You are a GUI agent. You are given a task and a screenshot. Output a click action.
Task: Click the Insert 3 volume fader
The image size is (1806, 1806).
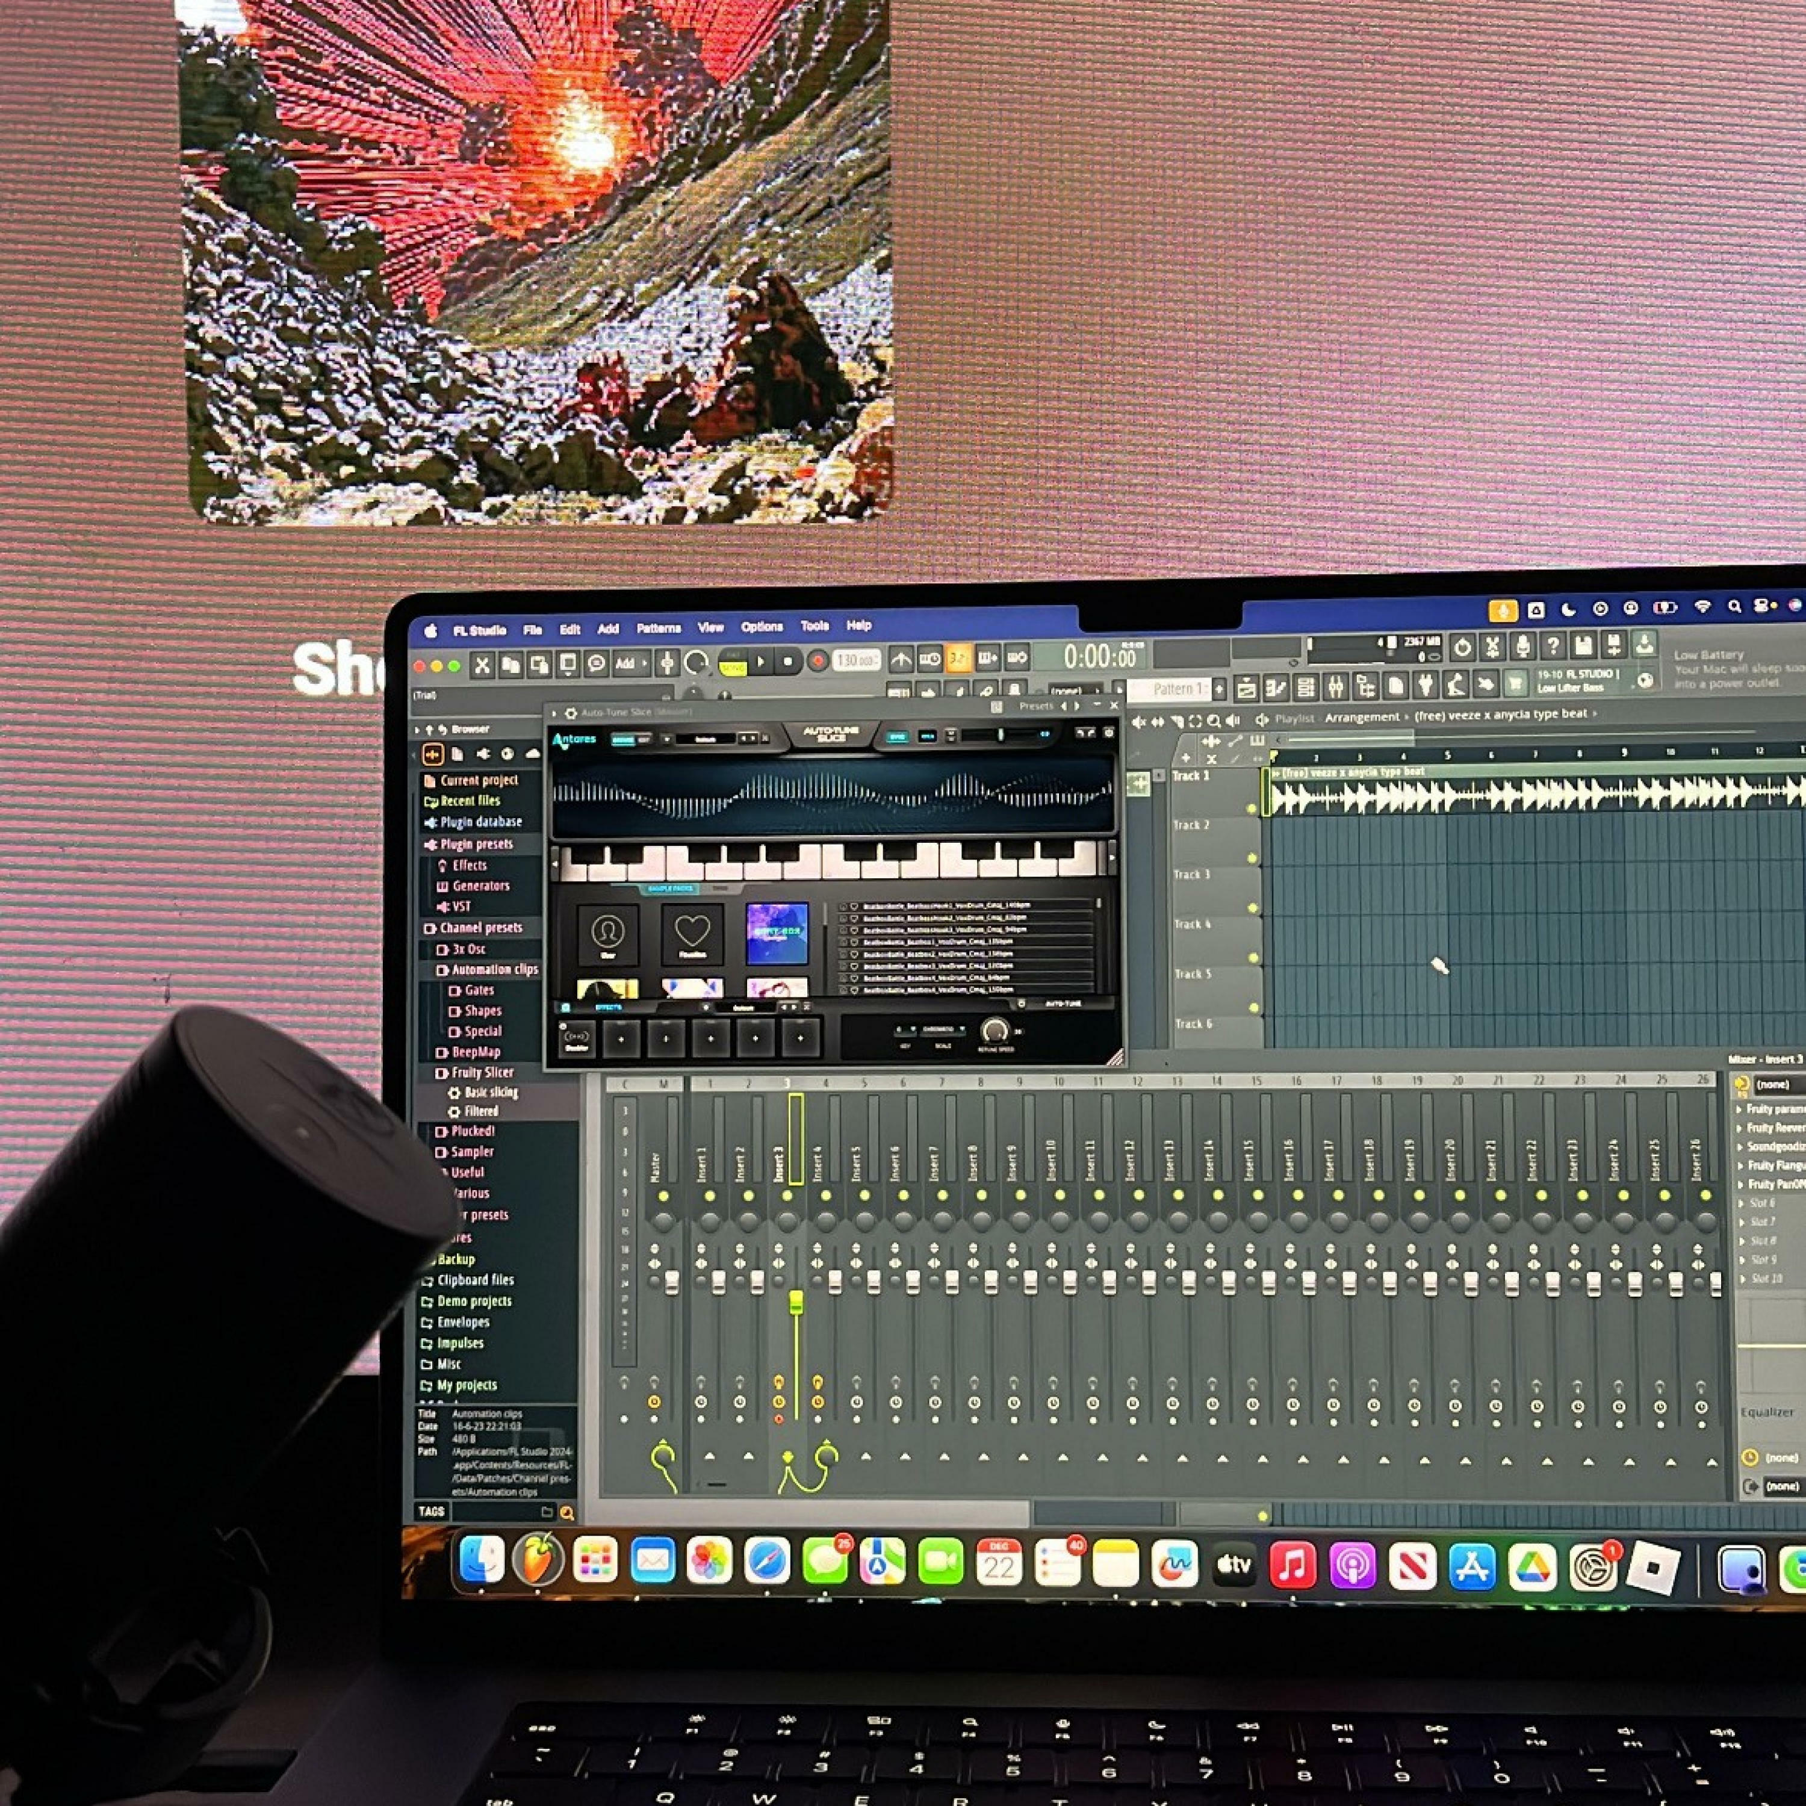click(x=796, y=1302)
